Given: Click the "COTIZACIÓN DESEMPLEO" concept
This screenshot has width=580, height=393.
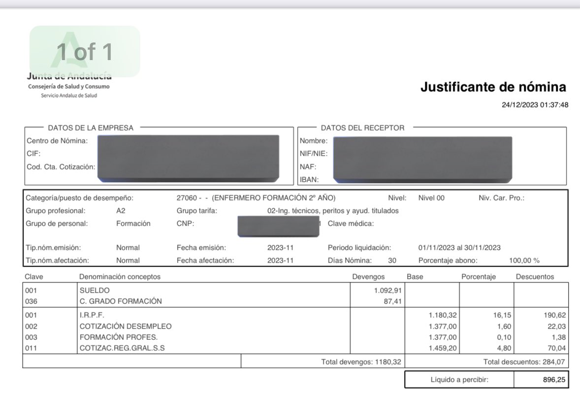Looking at the screenshot, I should pos(126,327).
